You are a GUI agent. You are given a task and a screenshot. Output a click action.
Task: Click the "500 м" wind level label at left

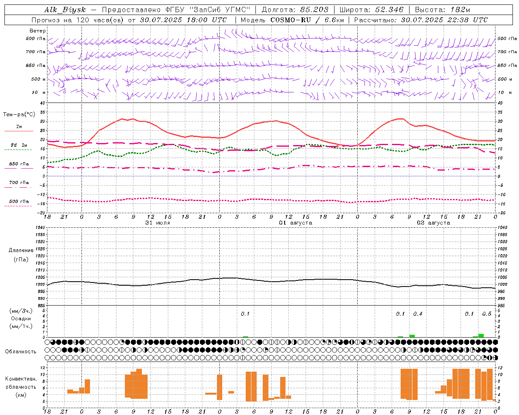pyautogui.click(x=39, y=79)
